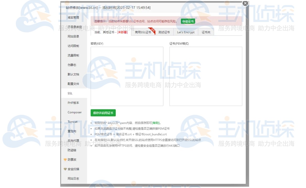Close the 站点修改 dialog

tap(245, 3)
